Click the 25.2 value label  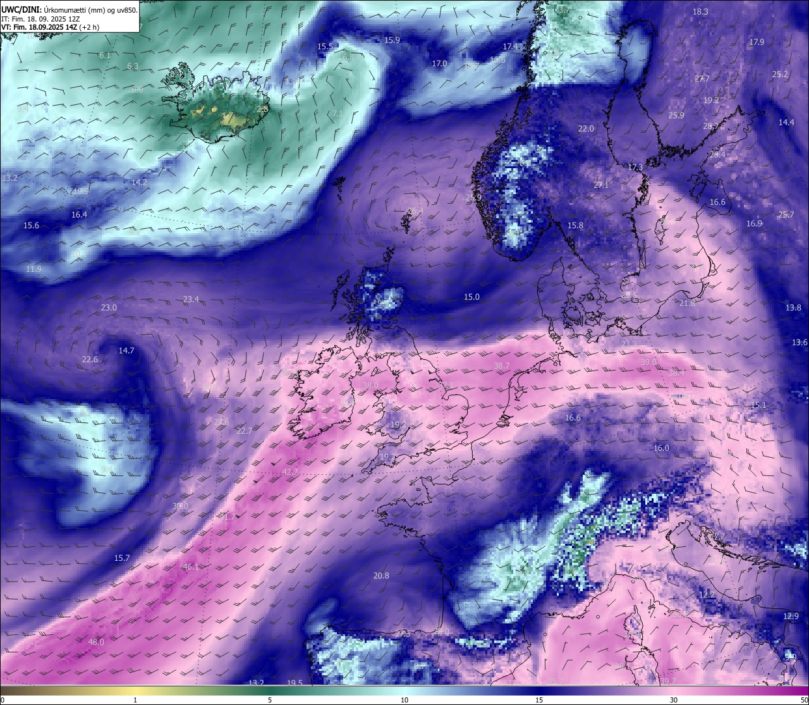[x=780, y=74]
